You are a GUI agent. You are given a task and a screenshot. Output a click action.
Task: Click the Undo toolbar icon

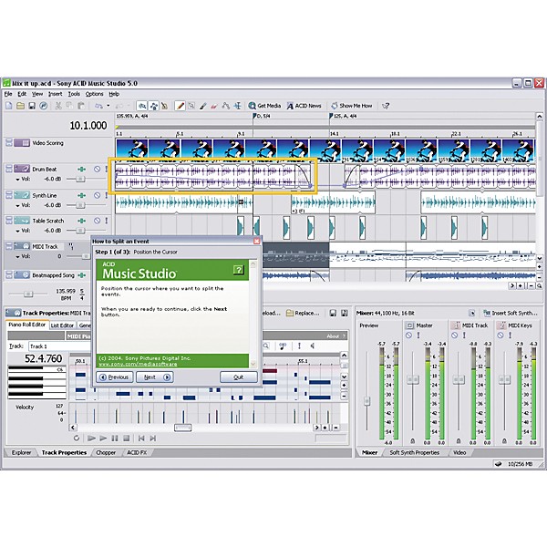coord(98,106)
